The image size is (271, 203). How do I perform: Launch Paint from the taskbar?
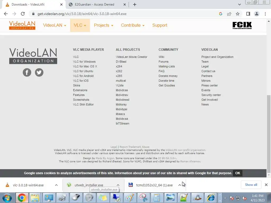130,198
